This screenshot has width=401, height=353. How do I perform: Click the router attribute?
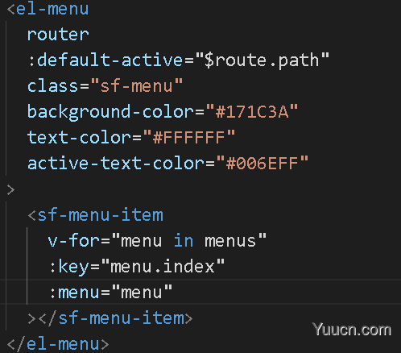point(58,35)
